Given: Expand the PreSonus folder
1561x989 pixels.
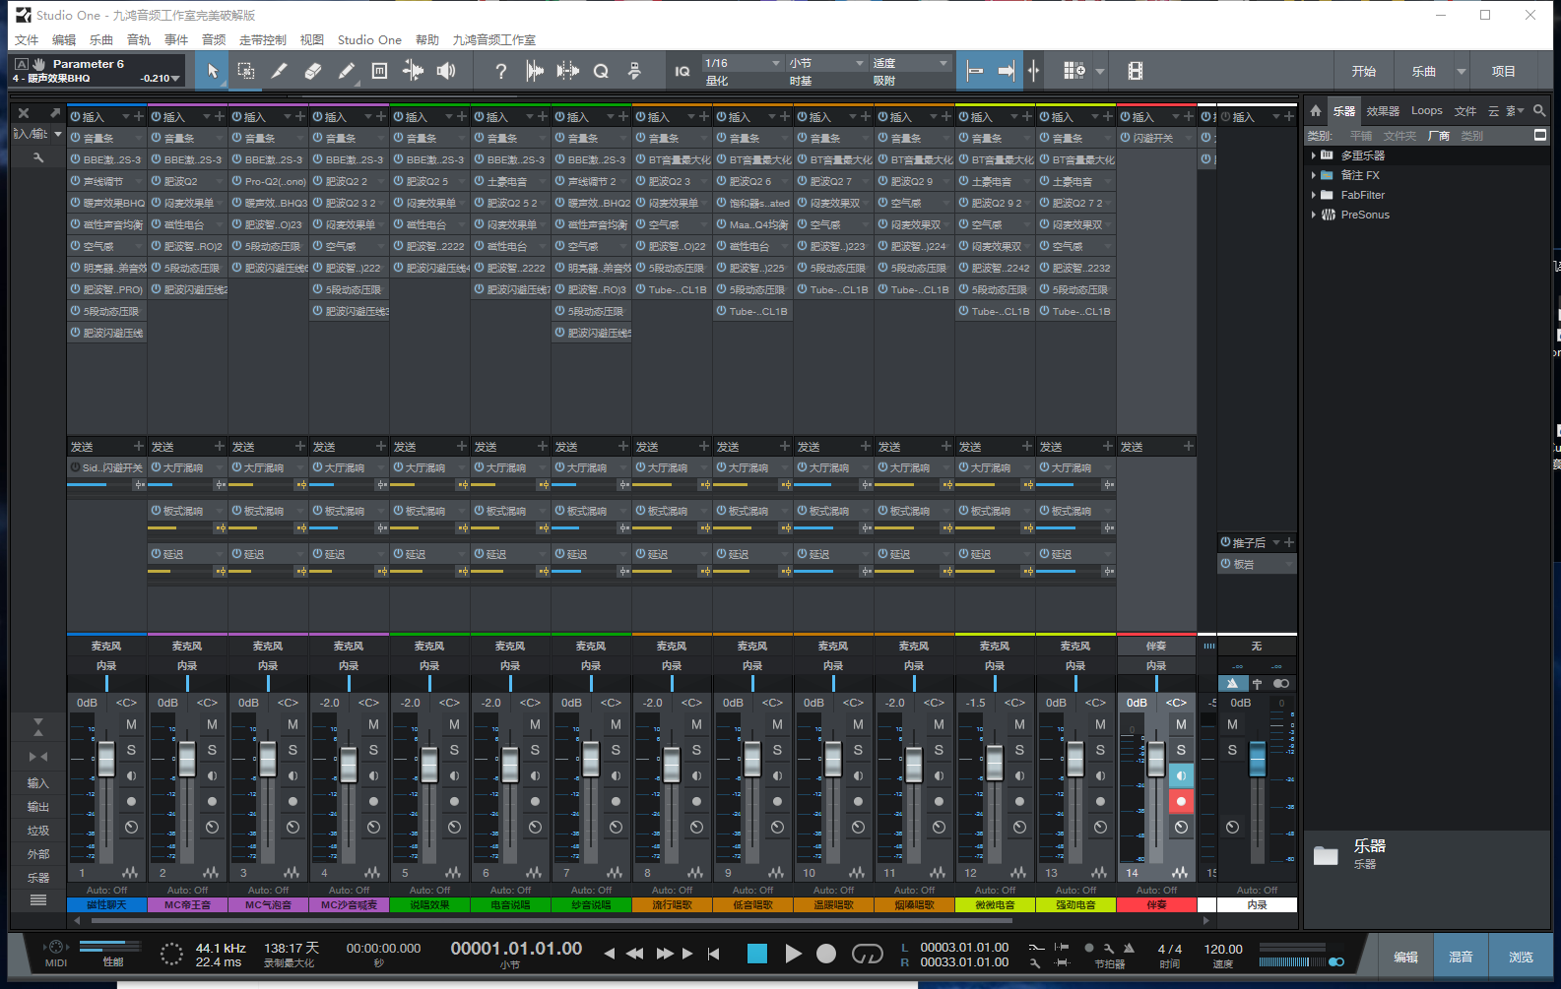Looking at the screenshot, I should pos(1313,215).
